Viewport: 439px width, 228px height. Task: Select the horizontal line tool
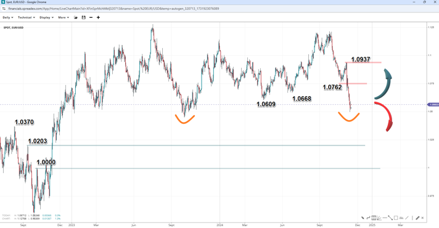tap(385, 218)
